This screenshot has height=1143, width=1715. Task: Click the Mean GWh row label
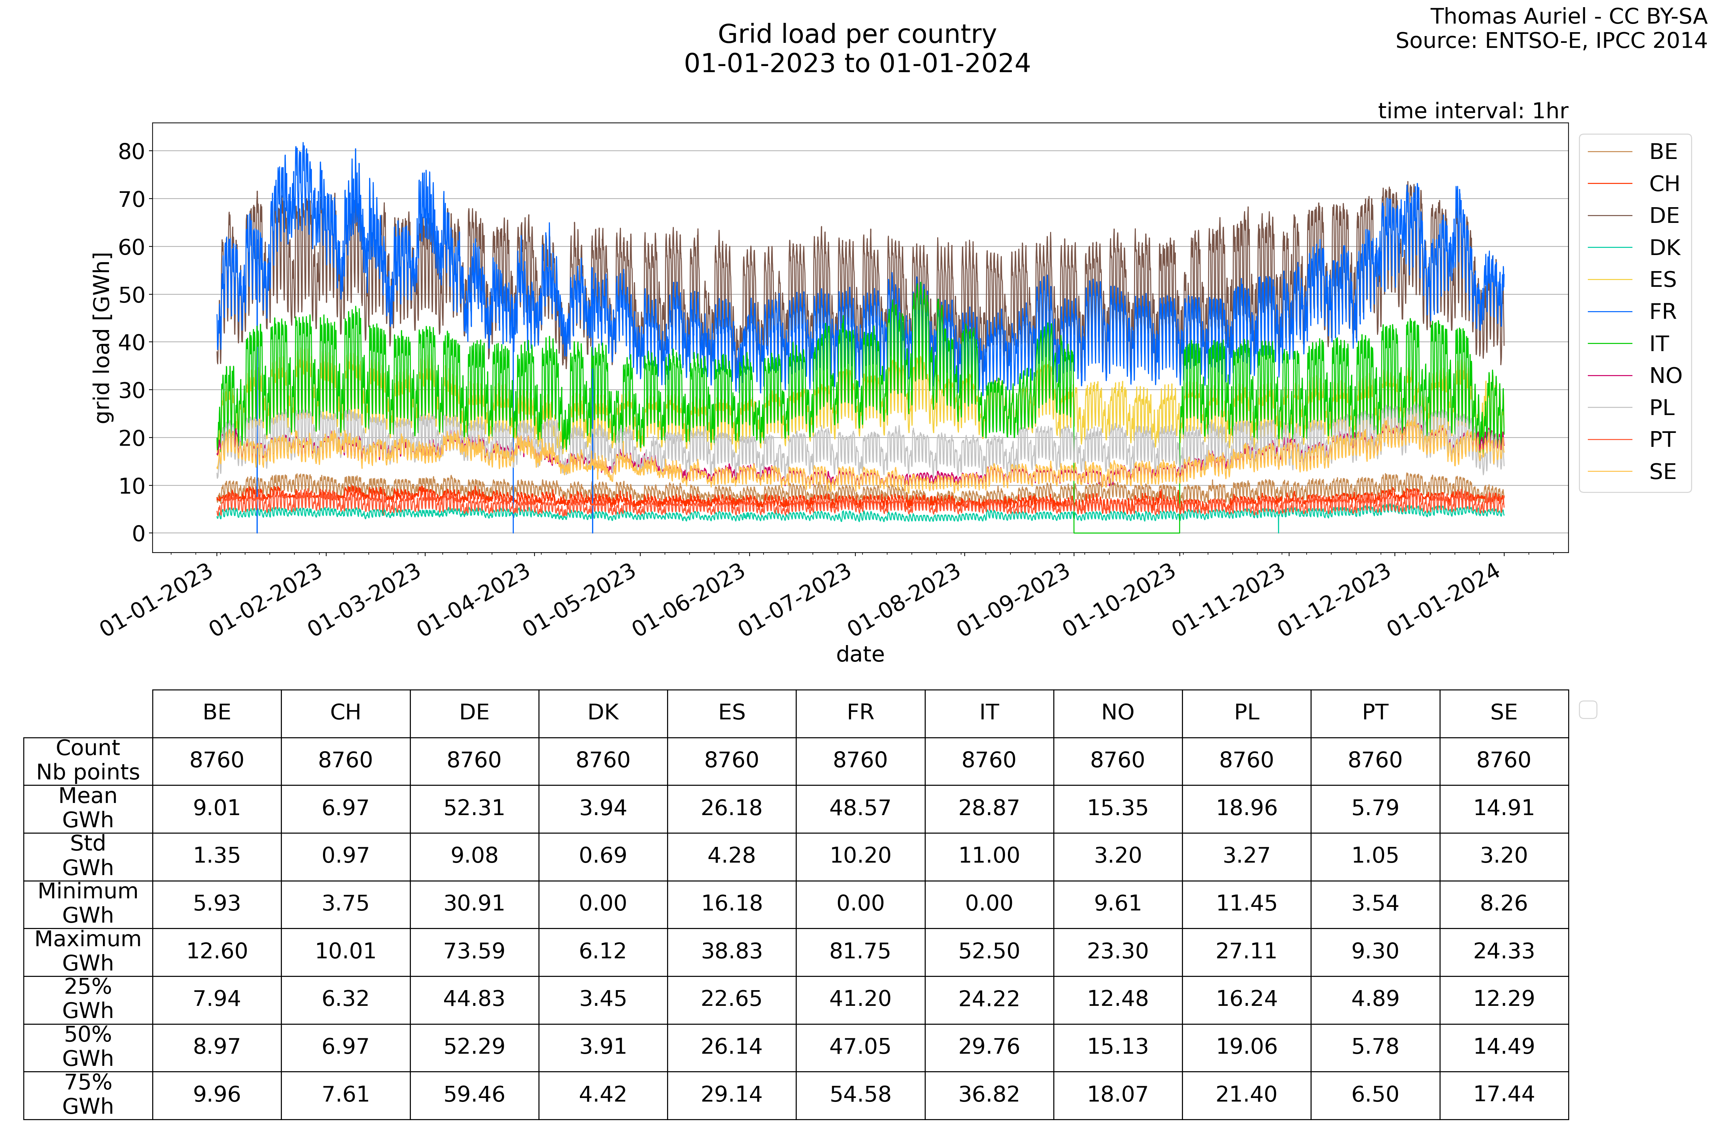pos(88,808)
